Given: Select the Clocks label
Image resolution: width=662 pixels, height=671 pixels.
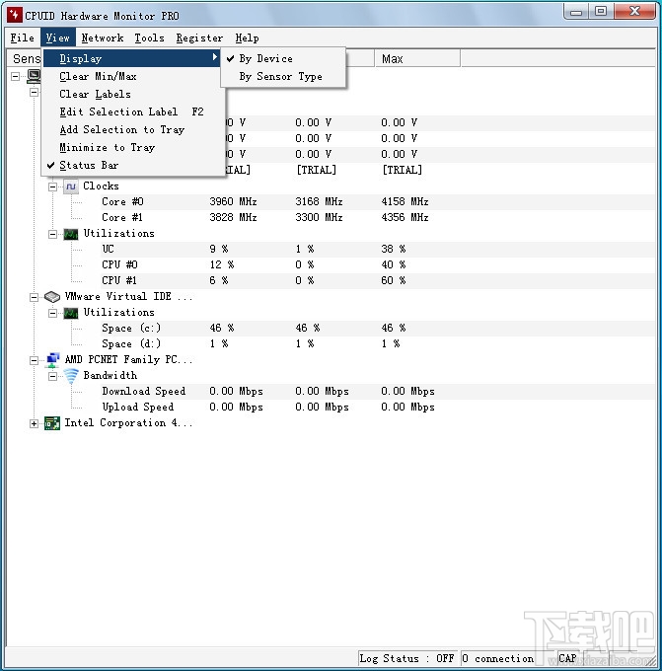Looking at the screenshot, I should tap(101, 186).
